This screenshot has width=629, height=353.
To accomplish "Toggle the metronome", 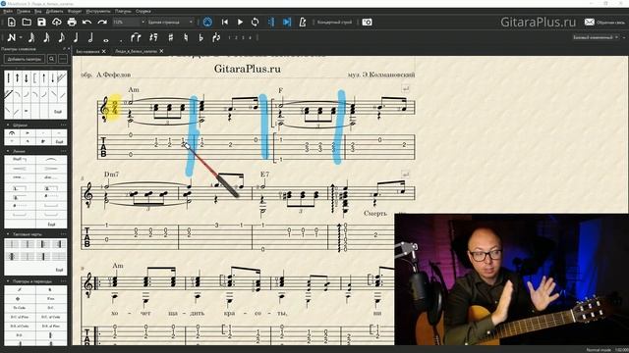I will (303, 22).
